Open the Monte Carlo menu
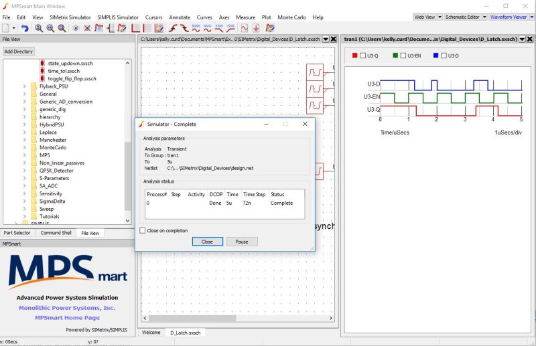The height and width of the screenshot is (346, 536). coord(292,17)
